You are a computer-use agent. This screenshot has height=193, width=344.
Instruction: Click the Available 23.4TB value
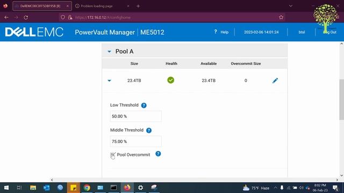[209, 80]
